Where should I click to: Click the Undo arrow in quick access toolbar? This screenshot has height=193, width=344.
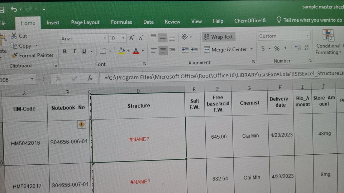click(x=14, y=9)
